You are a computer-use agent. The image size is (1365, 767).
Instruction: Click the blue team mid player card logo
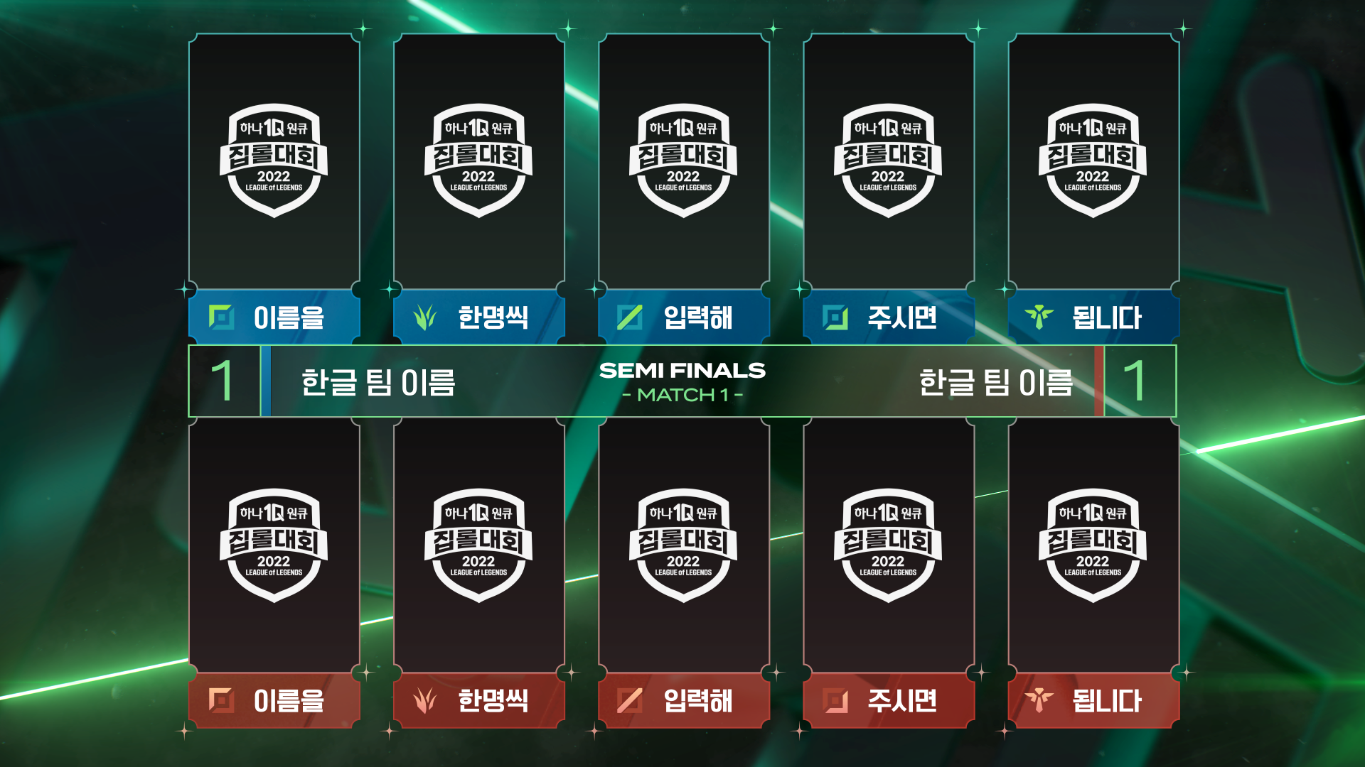[x=683, y=161]
